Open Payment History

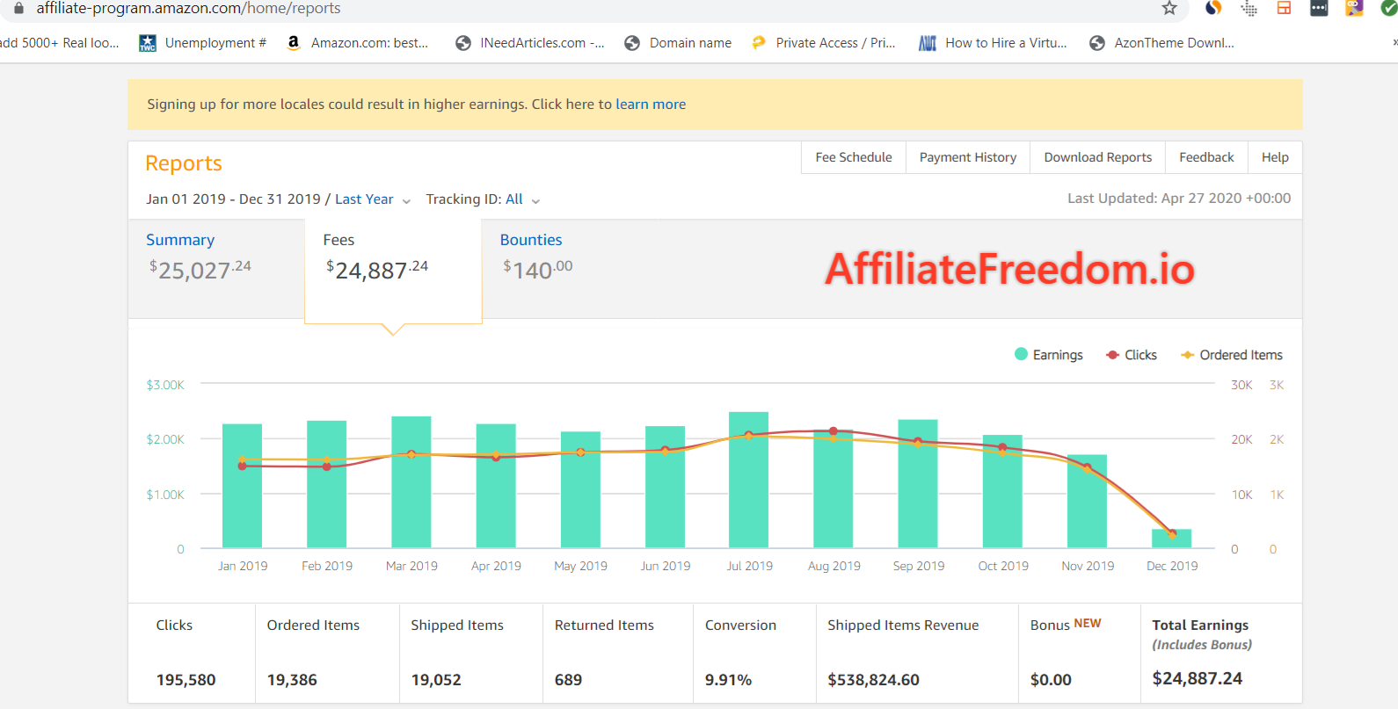tap(968, 157)
